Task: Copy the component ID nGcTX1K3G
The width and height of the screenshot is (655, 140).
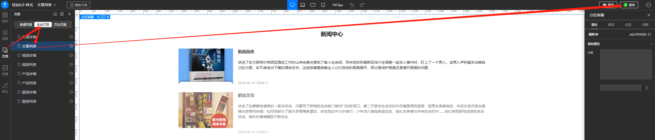Action: [649, 34]
